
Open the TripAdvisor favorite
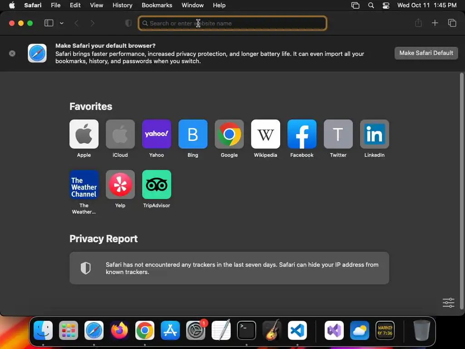(x=157, y=184)
